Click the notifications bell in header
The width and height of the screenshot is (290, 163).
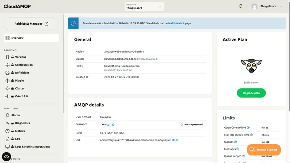pyautogui.click(x=241, y=6)
